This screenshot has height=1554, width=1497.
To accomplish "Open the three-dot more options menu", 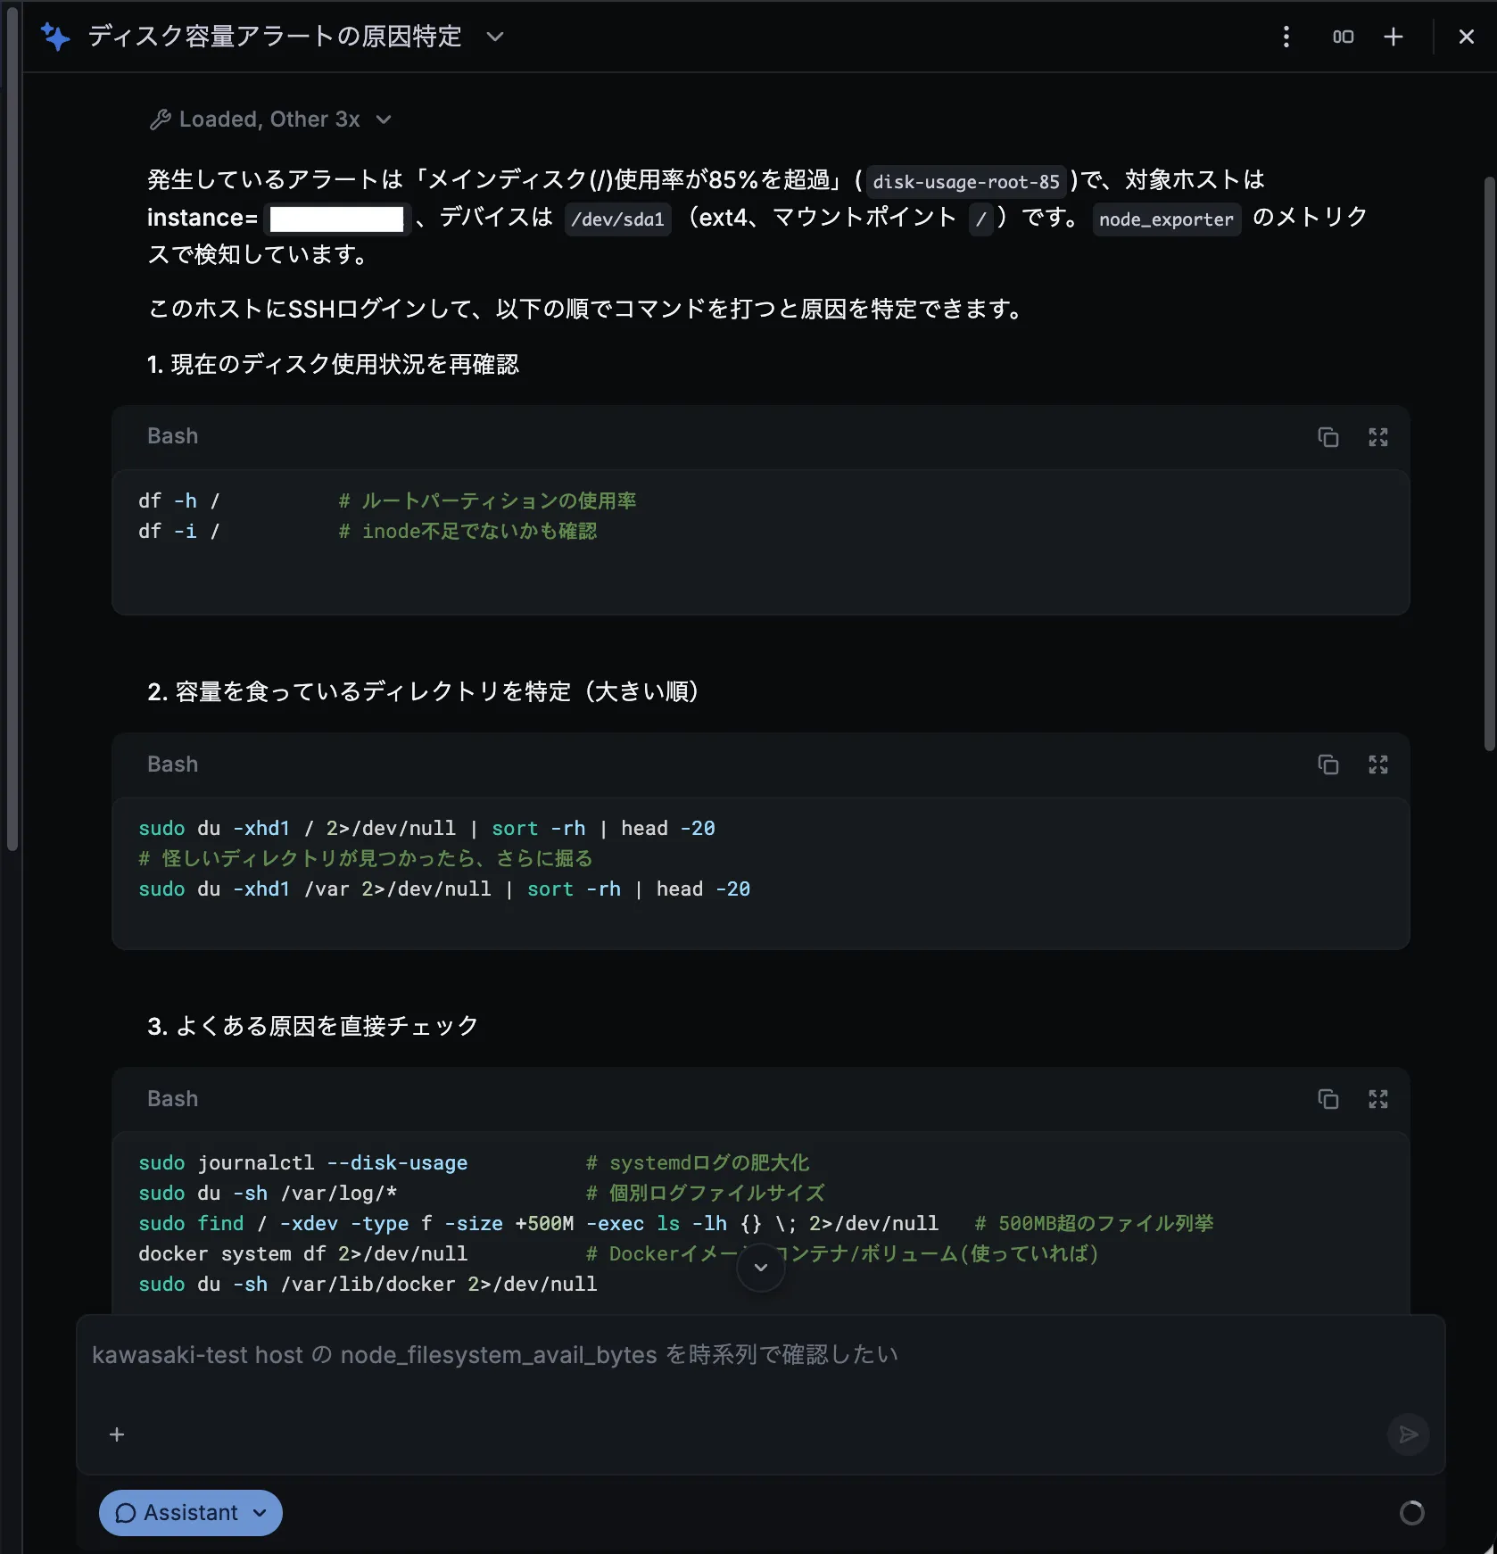I will [x=1286, y=37].
